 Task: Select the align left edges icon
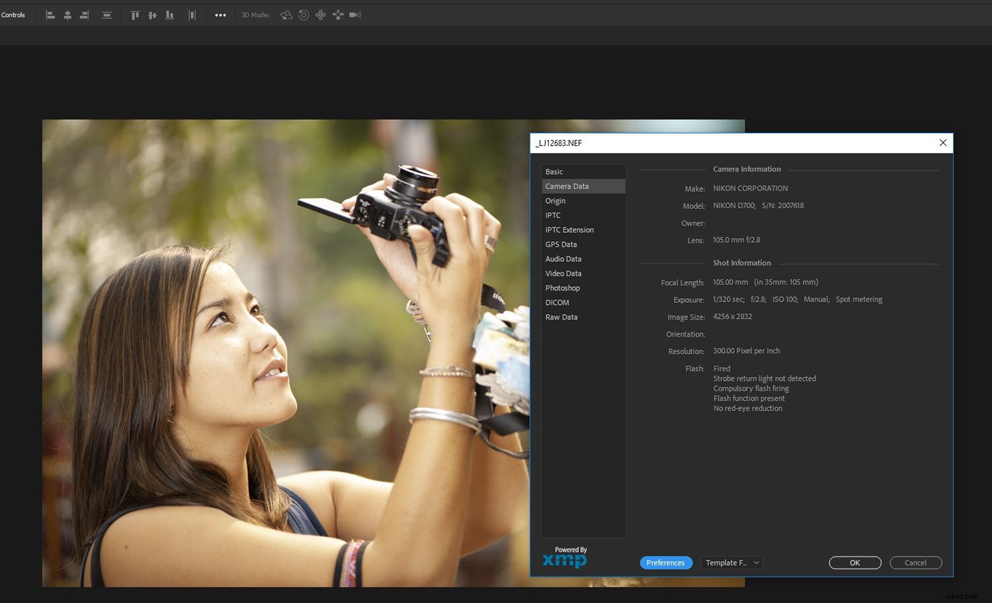[50, 15]
